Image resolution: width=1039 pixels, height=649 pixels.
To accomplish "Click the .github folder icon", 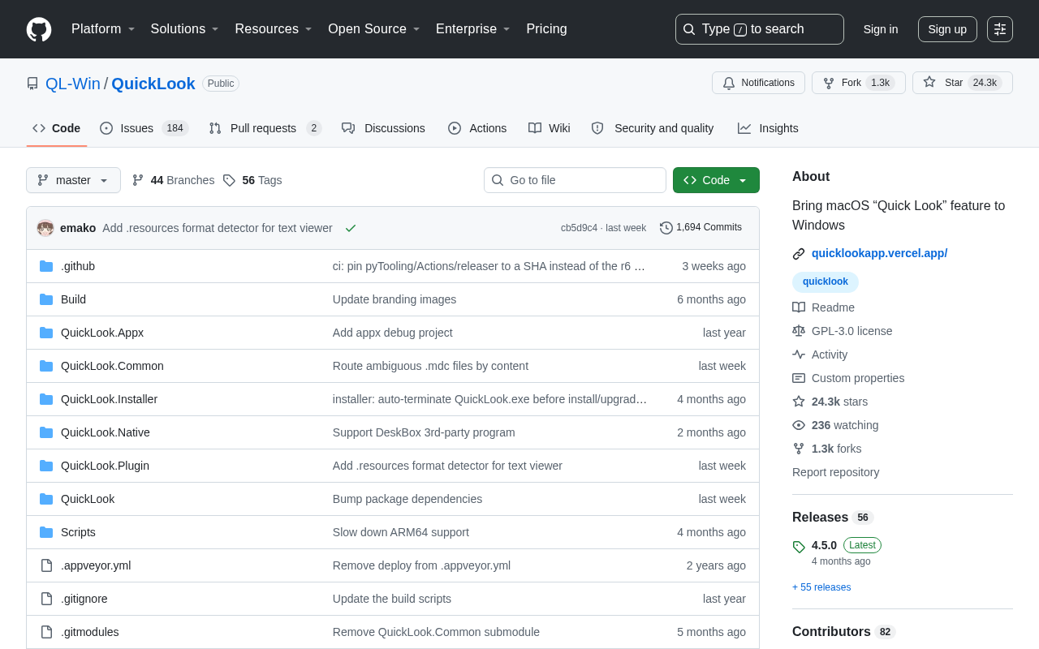I will 46,266.
